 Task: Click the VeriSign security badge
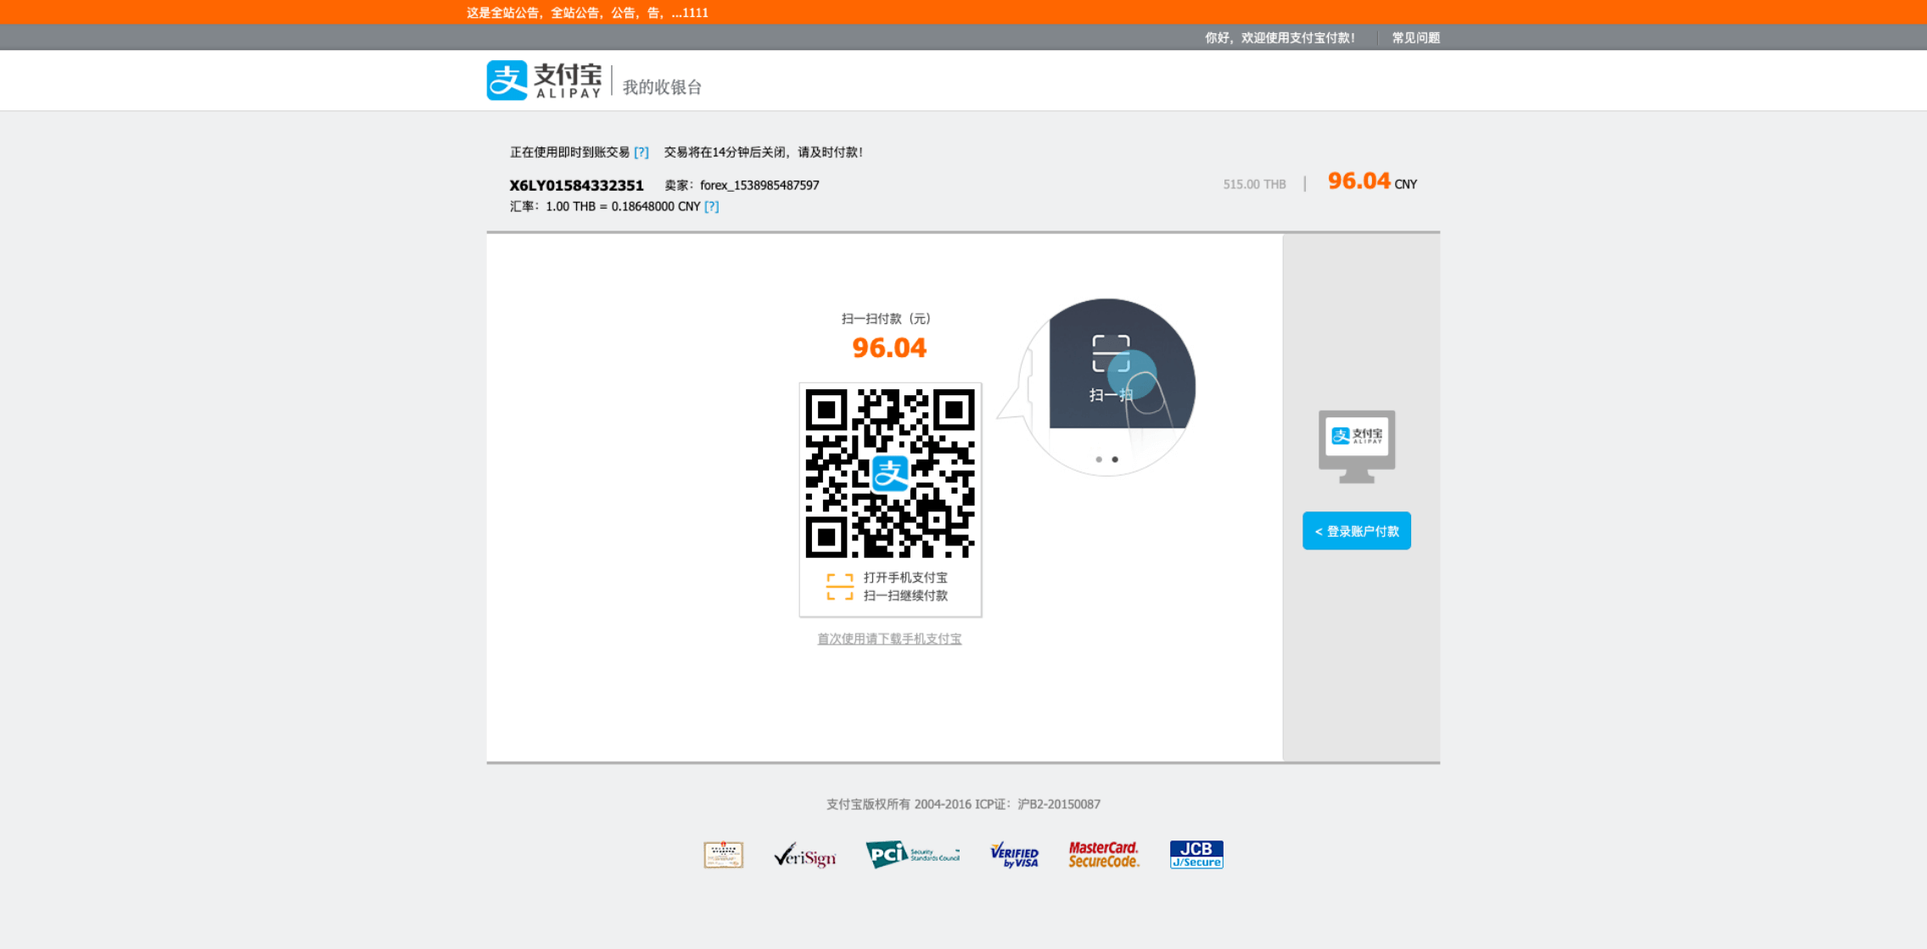tap(804, 856)
